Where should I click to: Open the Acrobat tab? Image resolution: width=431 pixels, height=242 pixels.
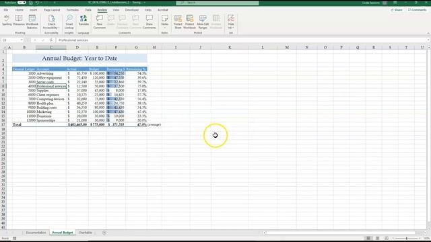point(163,10)
